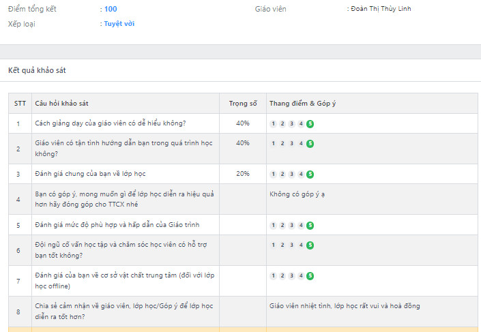Choose rating 4 for teacher guidance question
481x332 pixels.
coord(301,144)
